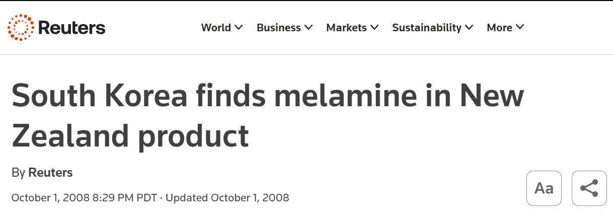Open the World navigation menu
This screenshot has width=613, height=222.
click(216, 28)
